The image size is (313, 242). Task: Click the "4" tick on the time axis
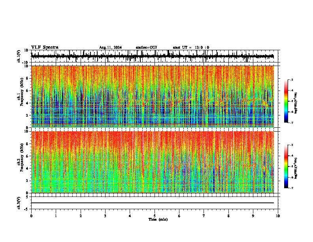[x=130, y=216]
